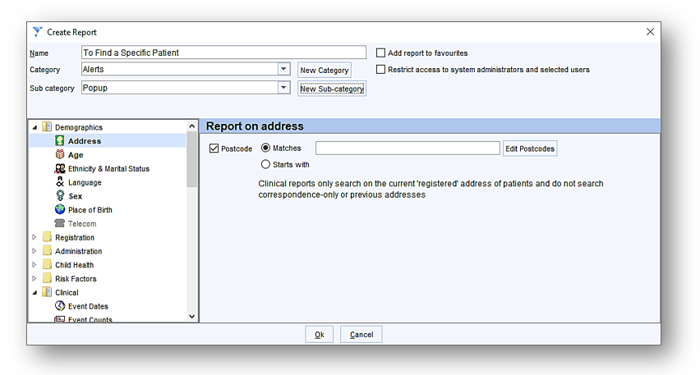Click the Name input field
The height and width of the screenshot is (375, 700).
223,53
